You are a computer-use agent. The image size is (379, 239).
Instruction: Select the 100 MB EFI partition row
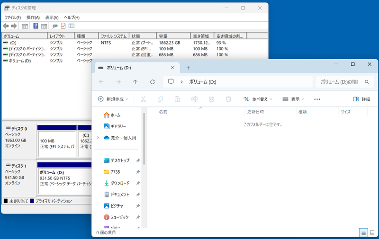[x=135, y=49]
